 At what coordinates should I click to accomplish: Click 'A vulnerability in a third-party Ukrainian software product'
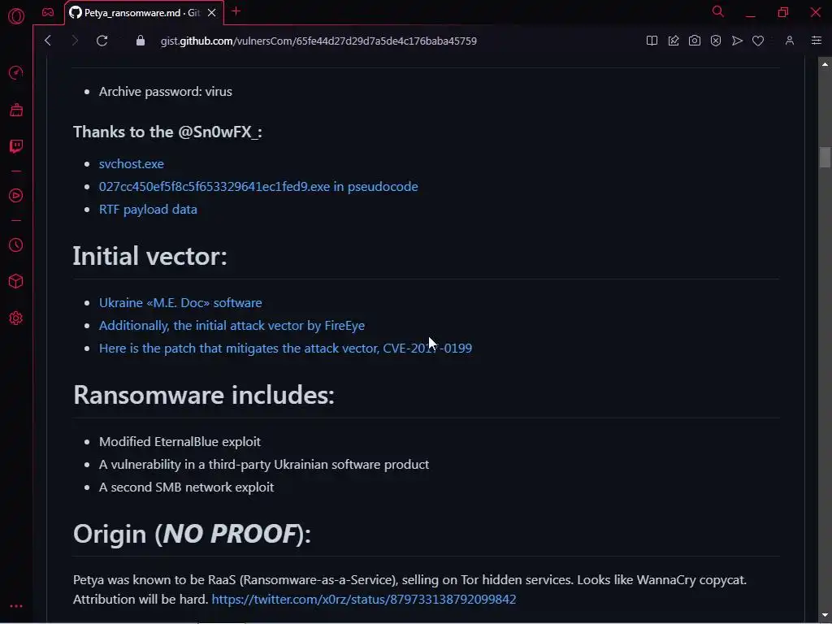tap(264, 464)
